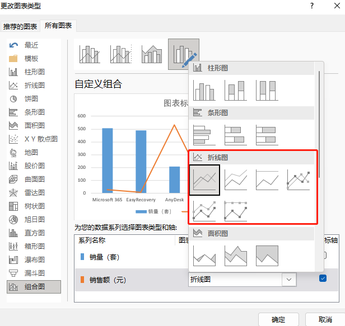Pick the clustered column-line combo subtype

tap(90, 54)
